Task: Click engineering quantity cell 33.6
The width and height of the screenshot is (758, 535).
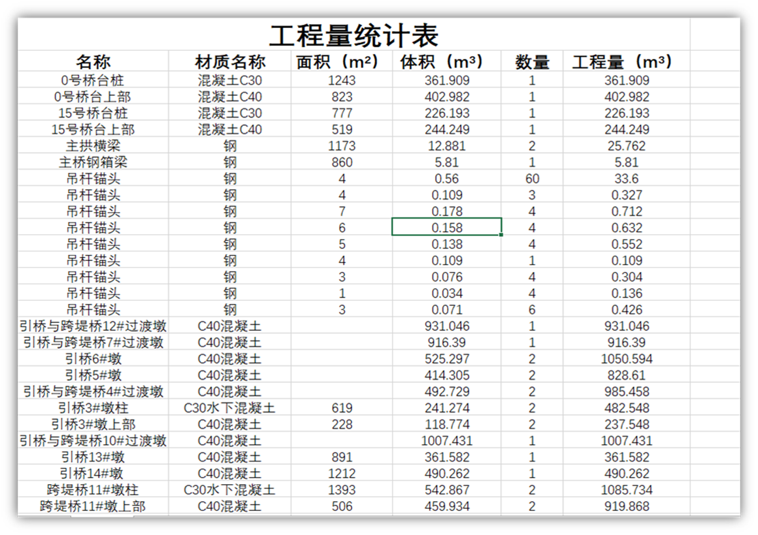Action: pos(627,179)
